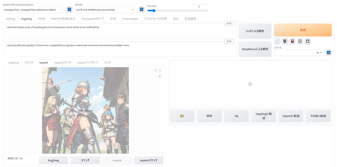Open the output folder icon button
This screenshot has height=167, width=337.
[x=182, y=116]
